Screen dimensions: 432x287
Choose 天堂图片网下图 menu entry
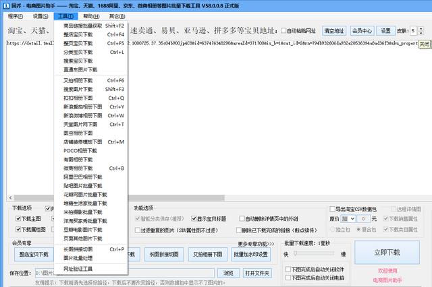(x=91, y=125)
